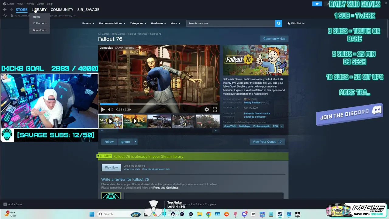Open the SIR_SAVAGE profile tab
The width and height of the screenshot is (389, 219).
point(88,10)
